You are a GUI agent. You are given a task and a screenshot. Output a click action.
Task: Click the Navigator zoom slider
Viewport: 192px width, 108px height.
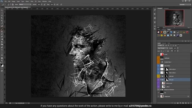(x=174, y=28)
